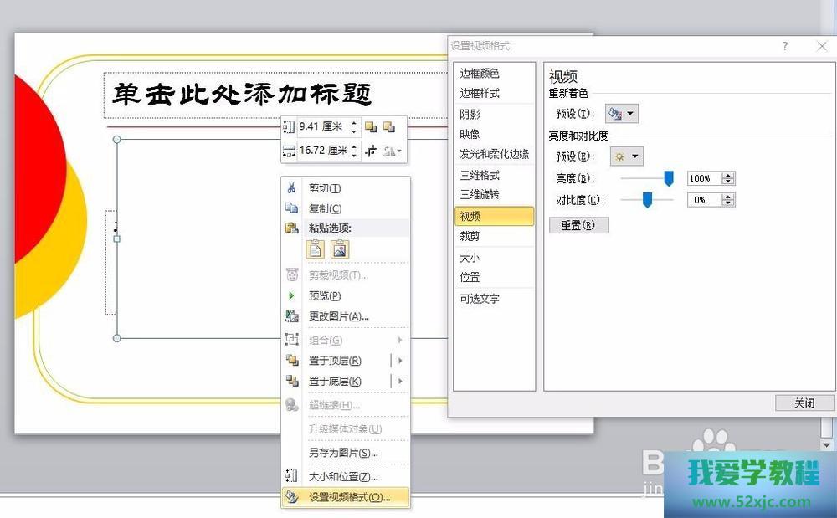Click the 对比度 percentage input field
Viewport: 837px width, 518px height.
[x=703, y=200]
